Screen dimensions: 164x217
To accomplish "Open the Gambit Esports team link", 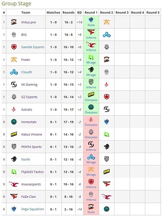I will (x=33, y=47).
